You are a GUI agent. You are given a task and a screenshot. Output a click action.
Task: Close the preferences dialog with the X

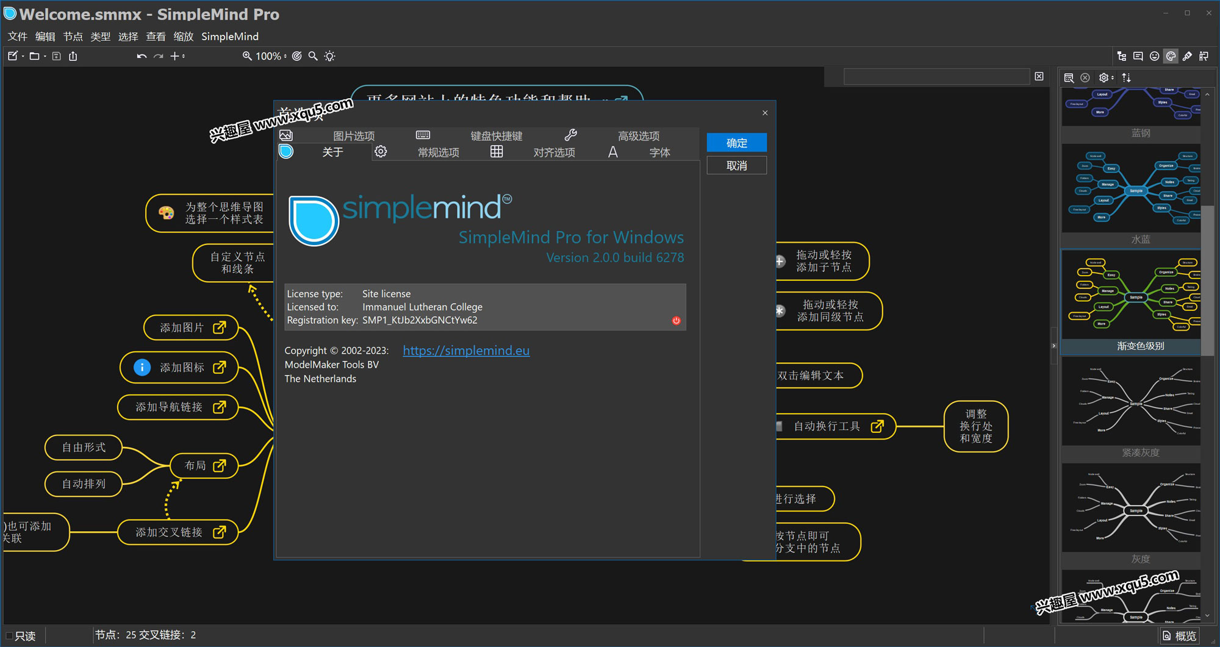click(765, 113)
